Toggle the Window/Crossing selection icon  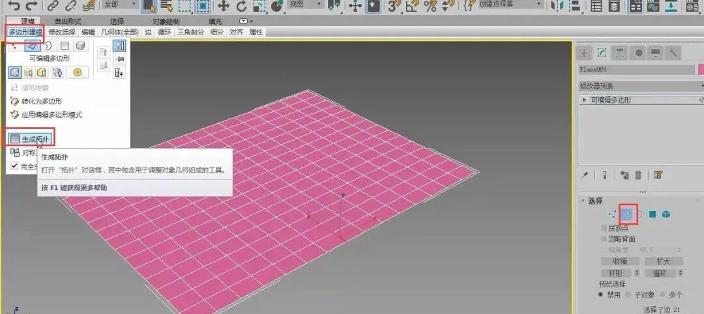pos(203,5)
